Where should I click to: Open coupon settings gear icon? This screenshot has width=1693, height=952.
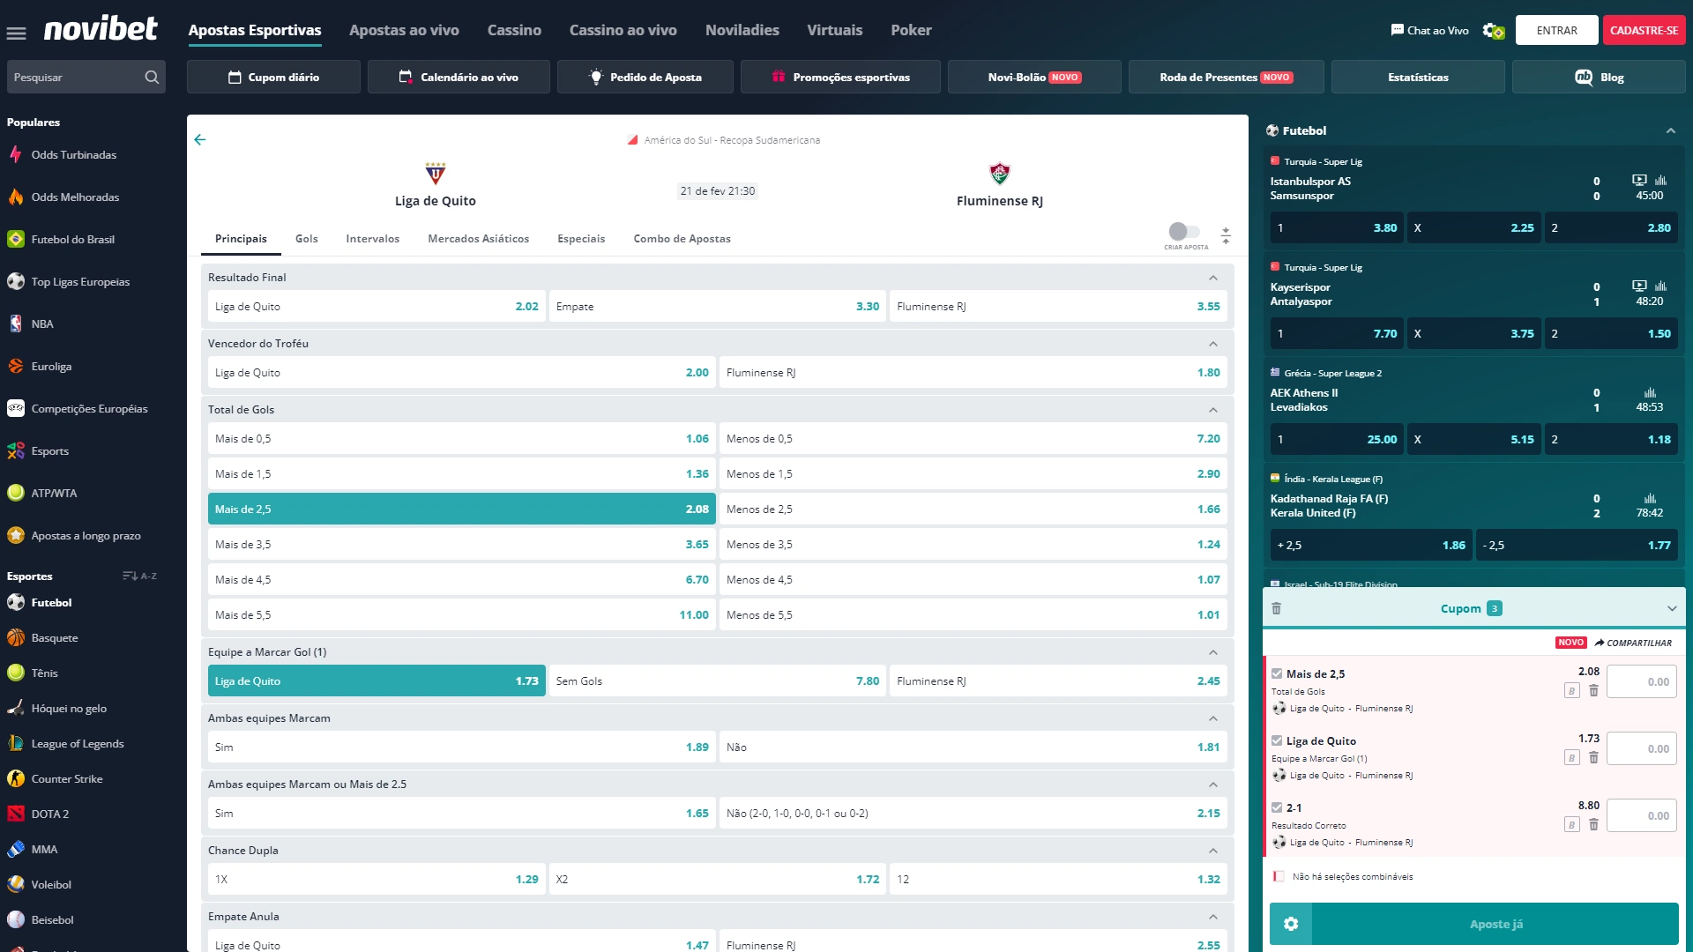pyautogui.click(x=1291, y=924)
